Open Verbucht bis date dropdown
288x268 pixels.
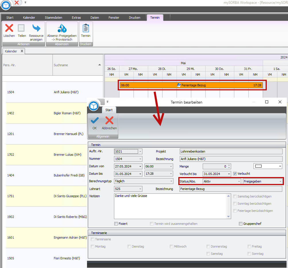pyautogui.click(x=229, y=174)
